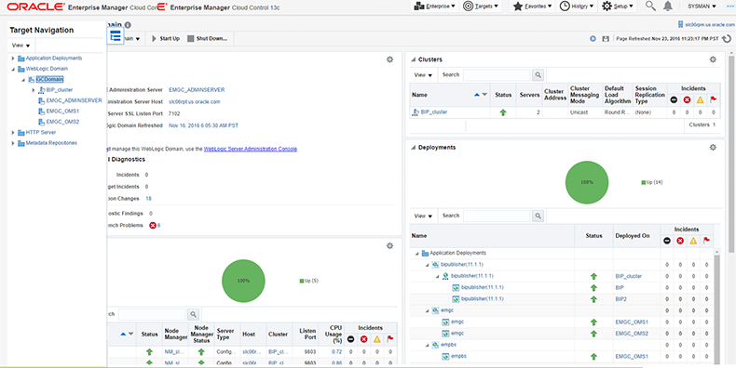Viewport: 736px width, 368px height.
Task: Collapse the WebLogic Domain tree node
Action: click(x=13, y=69)
